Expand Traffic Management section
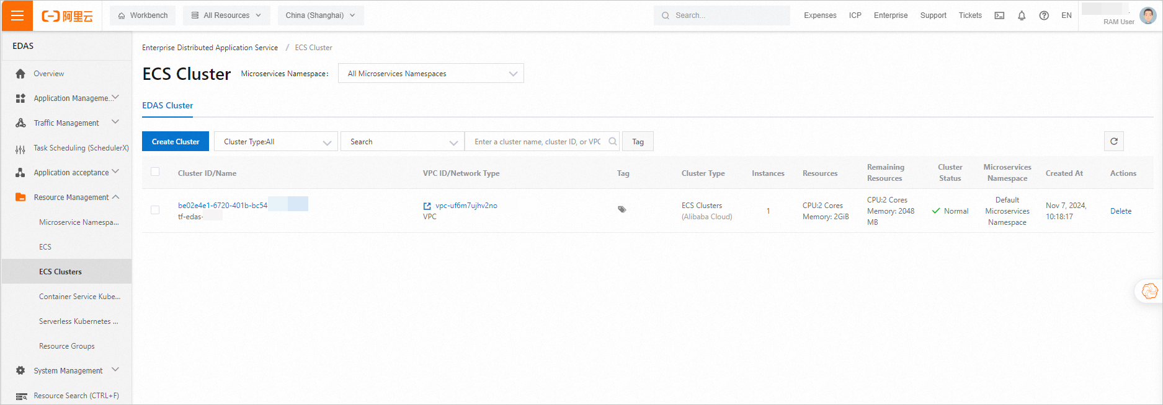1163x405 pixels. pyautogui.click(x=115, y=122)
